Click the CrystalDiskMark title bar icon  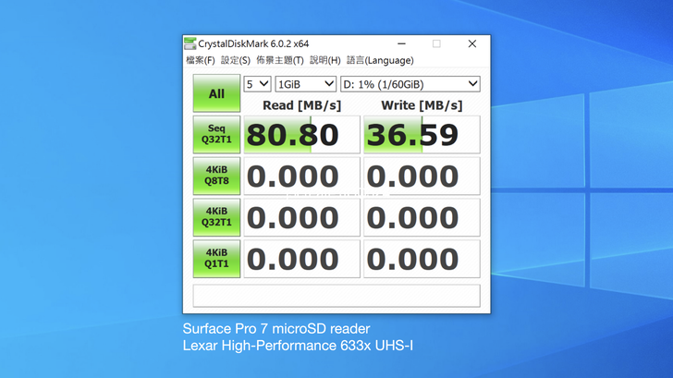[190, 43]
